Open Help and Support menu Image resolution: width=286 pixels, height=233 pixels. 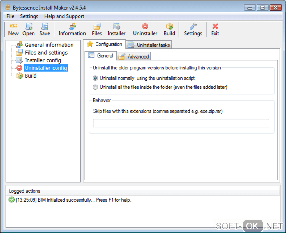pyautogui.click(x=64, y=16)
